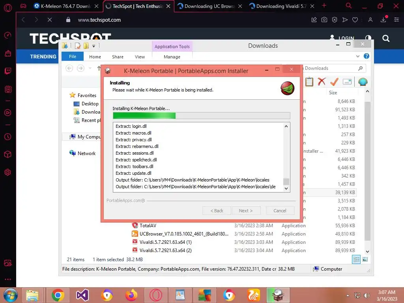Viewport: 404px width, 303px height.
Task: Click the ad blocker shield icon
Action: tap(335, 20)
